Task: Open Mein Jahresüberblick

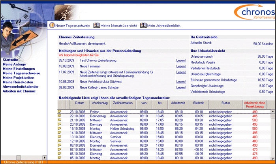Action: (164, 26)
